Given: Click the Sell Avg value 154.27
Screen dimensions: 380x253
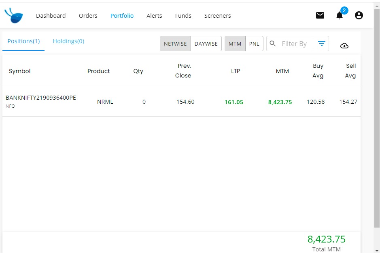Looking at the screenshot, I should 348,102.
